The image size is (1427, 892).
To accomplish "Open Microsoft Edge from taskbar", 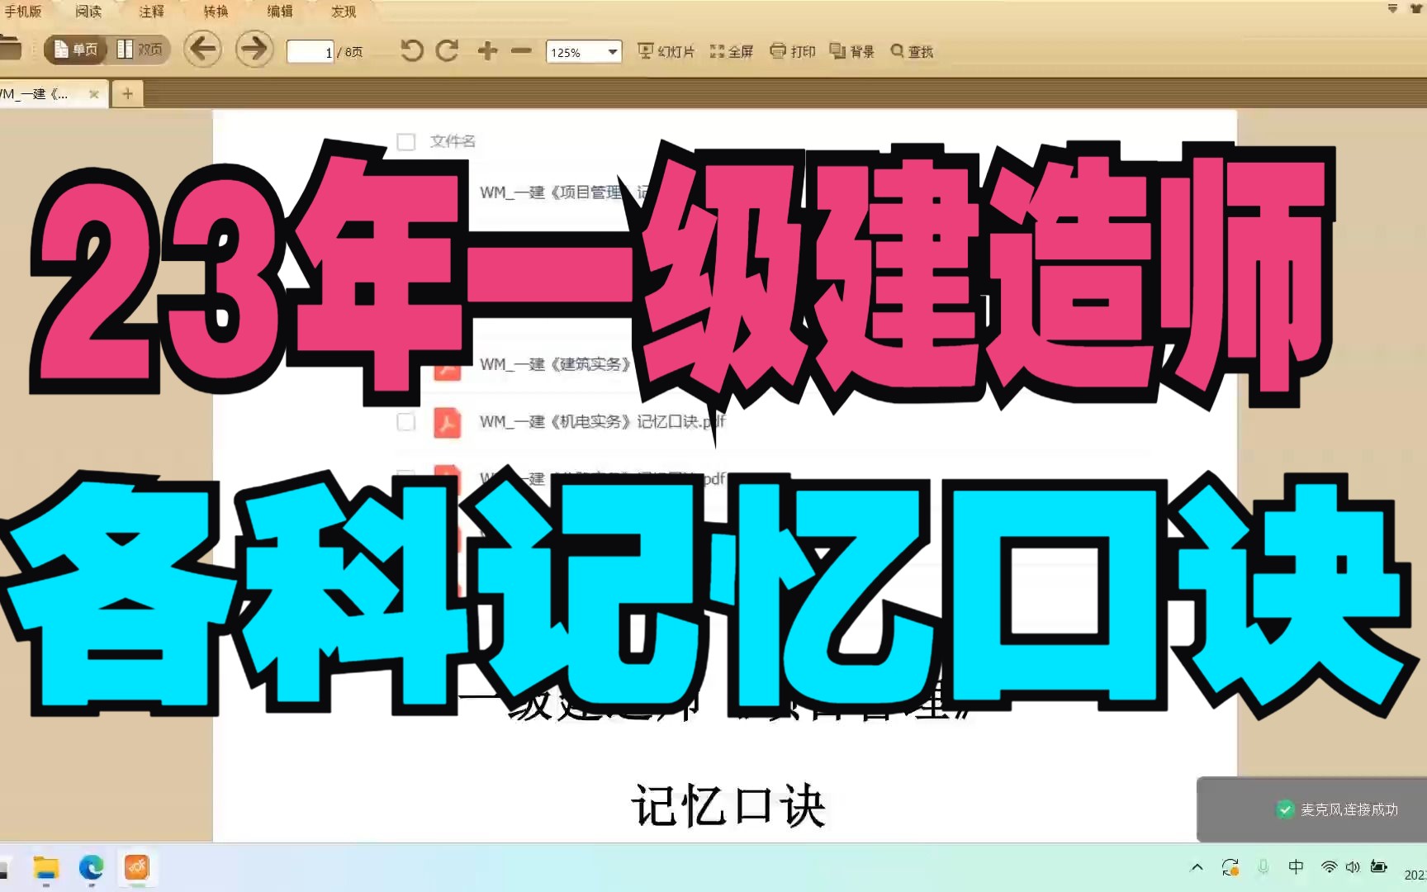I will [x=91, y=868].
